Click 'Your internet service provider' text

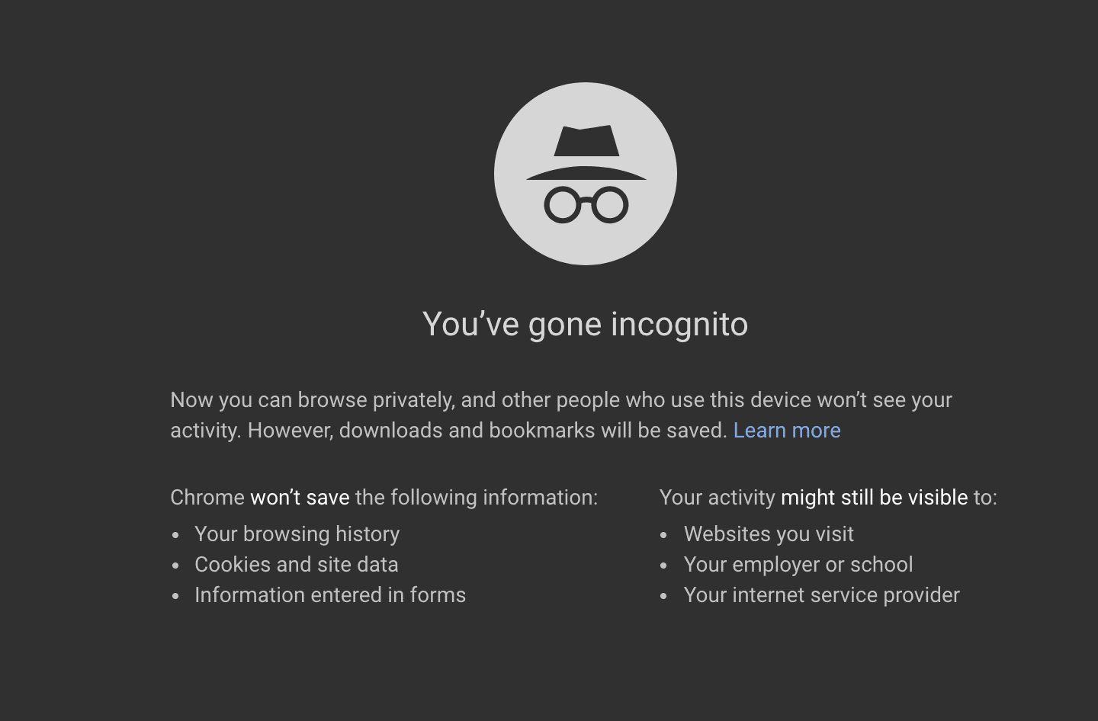click(822, 595)
